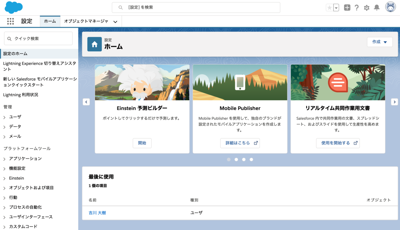The image size is (400, 230).
Task: Open the setup gear icon
Action: [367, 8]
